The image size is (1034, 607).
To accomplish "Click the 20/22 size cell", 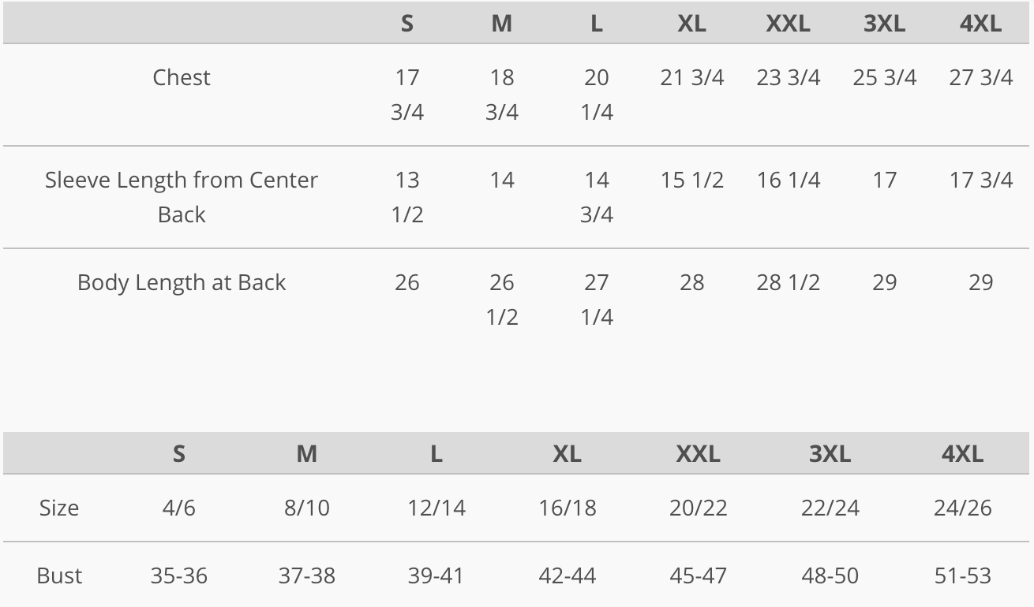I will (x=698, y=507).
